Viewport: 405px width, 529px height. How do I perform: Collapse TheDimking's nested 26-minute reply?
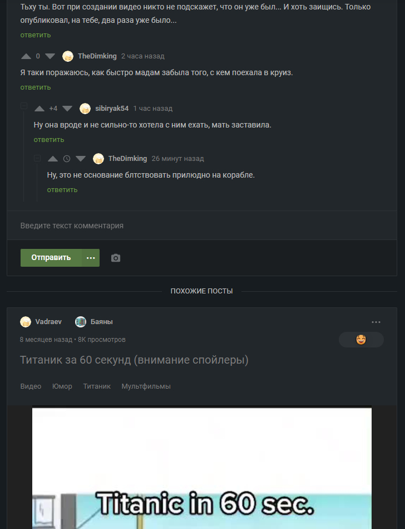37,158
